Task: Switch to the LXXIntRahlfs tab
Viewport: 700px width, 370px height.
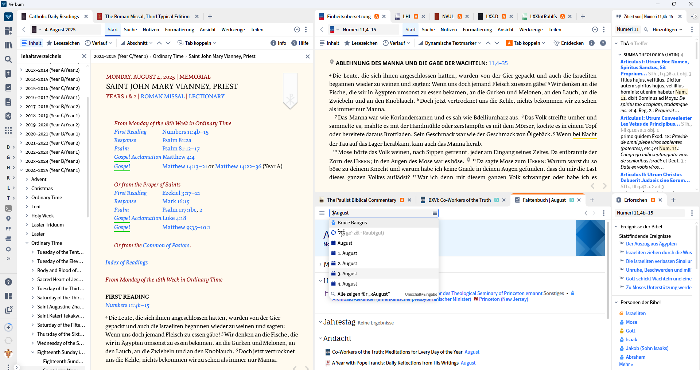Action: pos(543,16)
